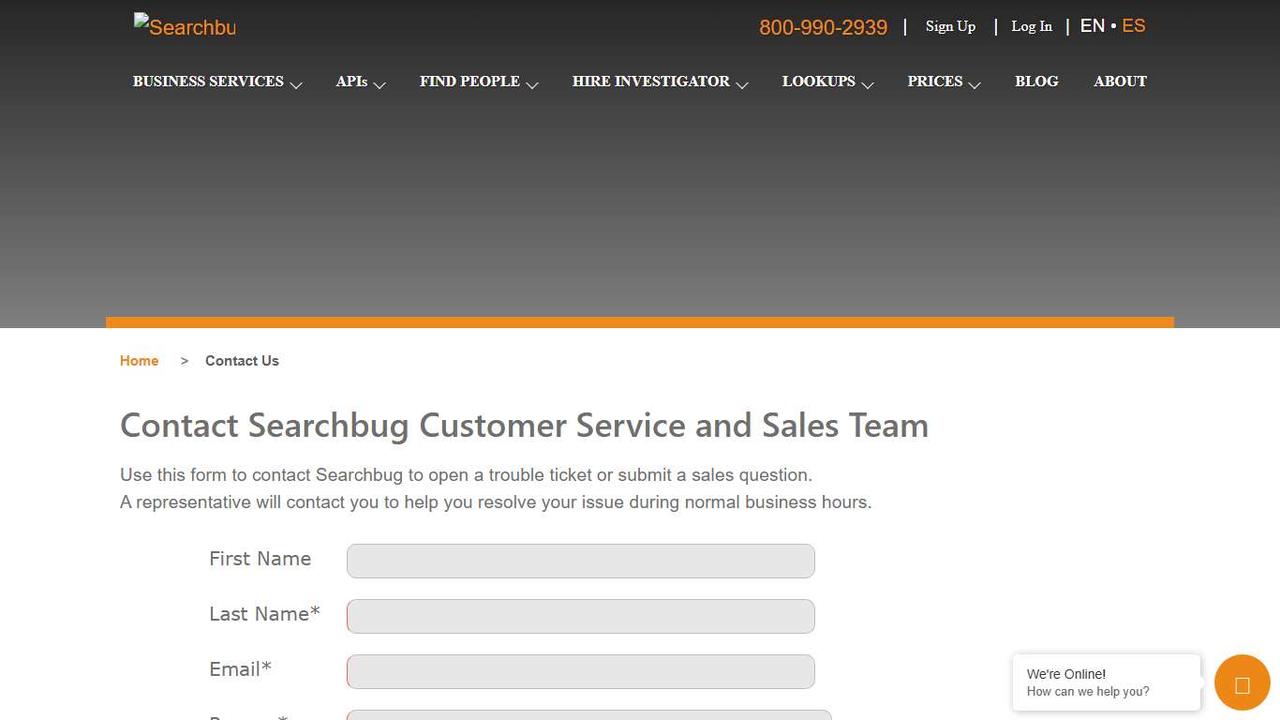The width and height of the screenshot is (1280, 720).
Task: Open the APIs dropdown menu
Action: pos(353,82)
